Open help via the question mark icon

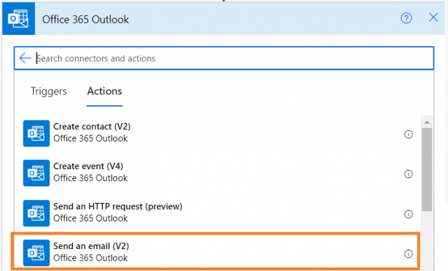click(x=406, y=19)
